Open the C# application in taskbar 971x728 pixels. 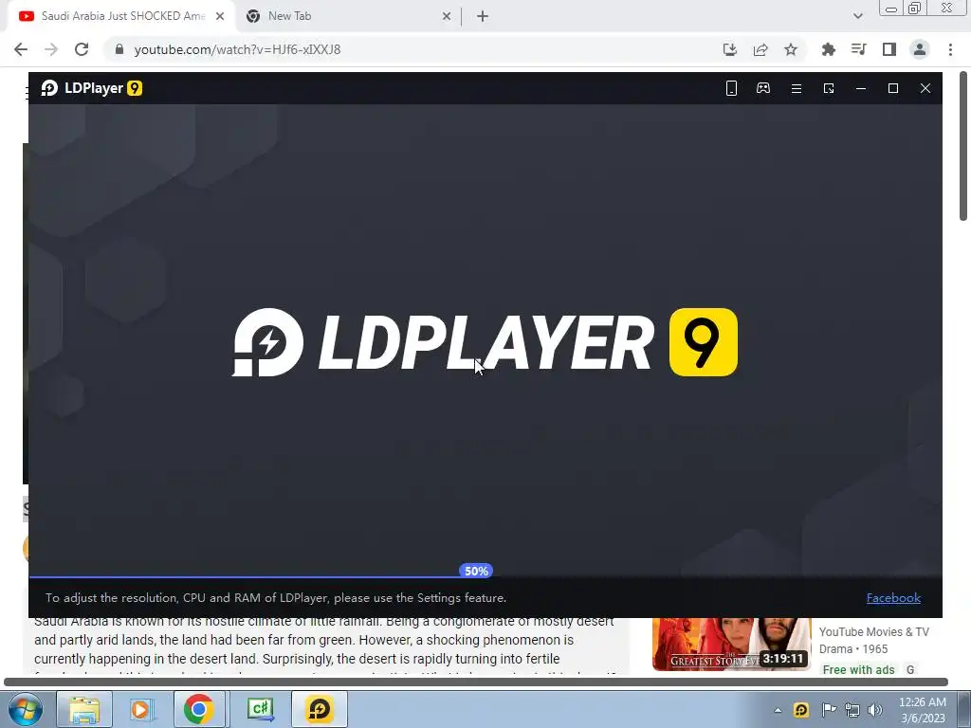[261, 709]
